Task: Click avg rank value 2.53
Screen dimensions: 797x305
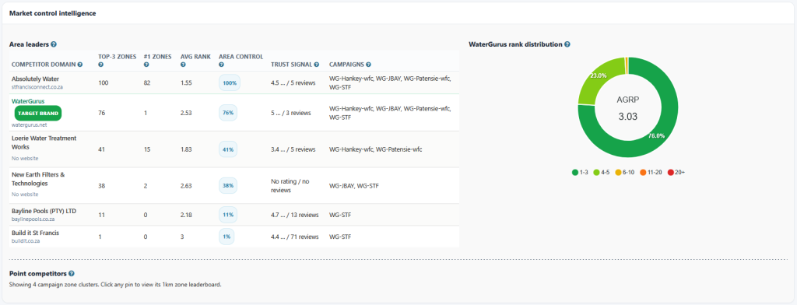Action: 186,113
